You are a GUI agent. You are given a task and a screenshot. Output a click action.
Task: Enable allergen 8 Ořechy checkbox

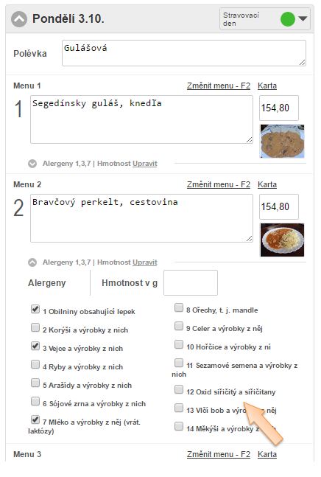[x=179, y=307]
